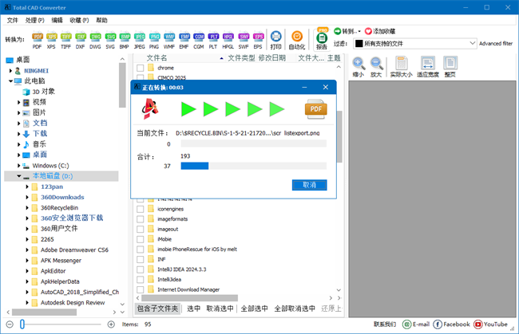
Task: Click the 报告 report icon
Action: (x=322, y=40)
